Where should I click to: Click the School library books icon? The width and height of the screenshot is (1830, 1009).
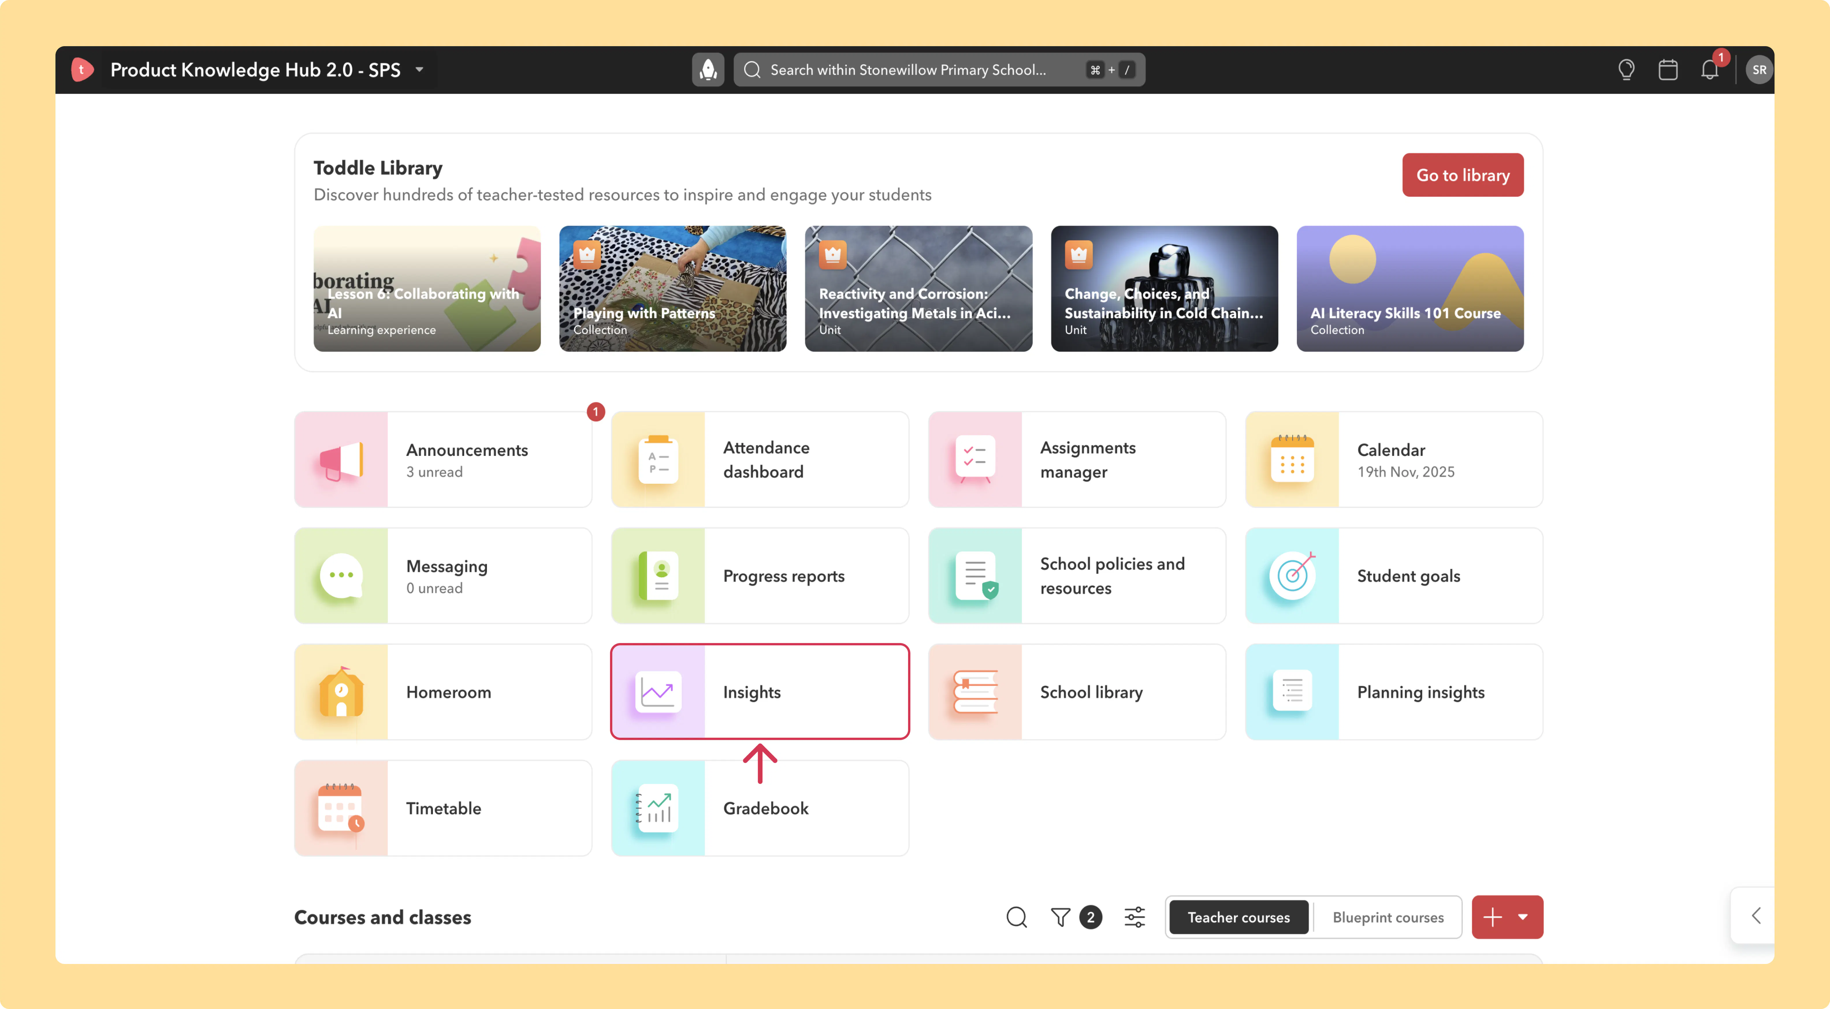click(975, 692)
